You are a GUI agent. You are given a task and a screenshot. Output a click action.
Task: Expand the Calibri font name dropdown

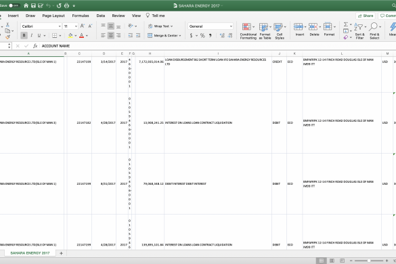click(60, 26)
